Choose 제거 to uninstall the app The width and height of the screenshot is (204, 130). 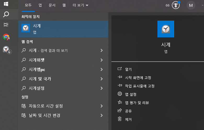128,119
